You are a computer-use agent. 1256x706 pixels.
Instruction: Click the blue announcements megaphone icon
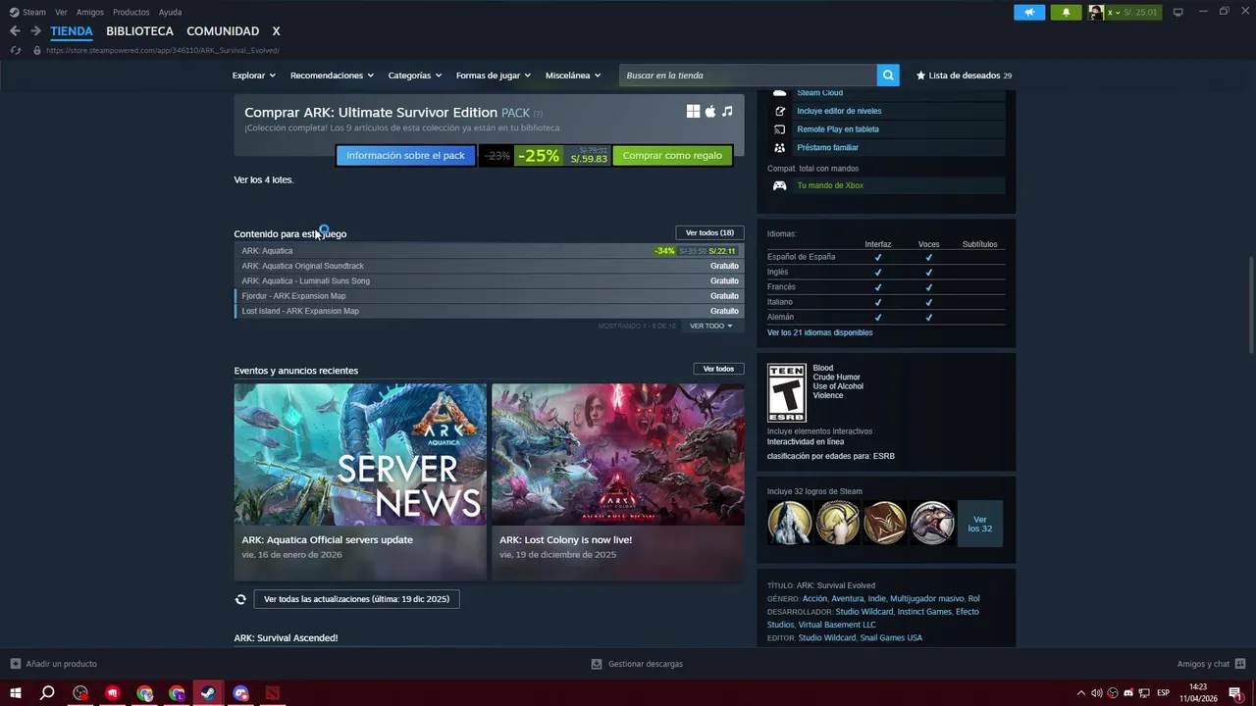point(1029,12)
